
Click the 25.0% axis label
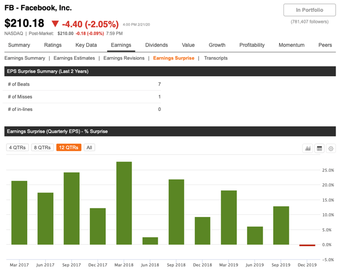[328, 170]
